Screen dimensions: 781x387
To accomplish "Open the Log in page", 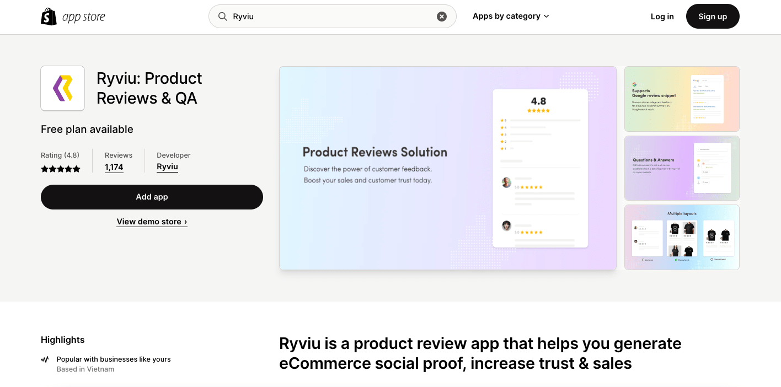I will 662,17.
